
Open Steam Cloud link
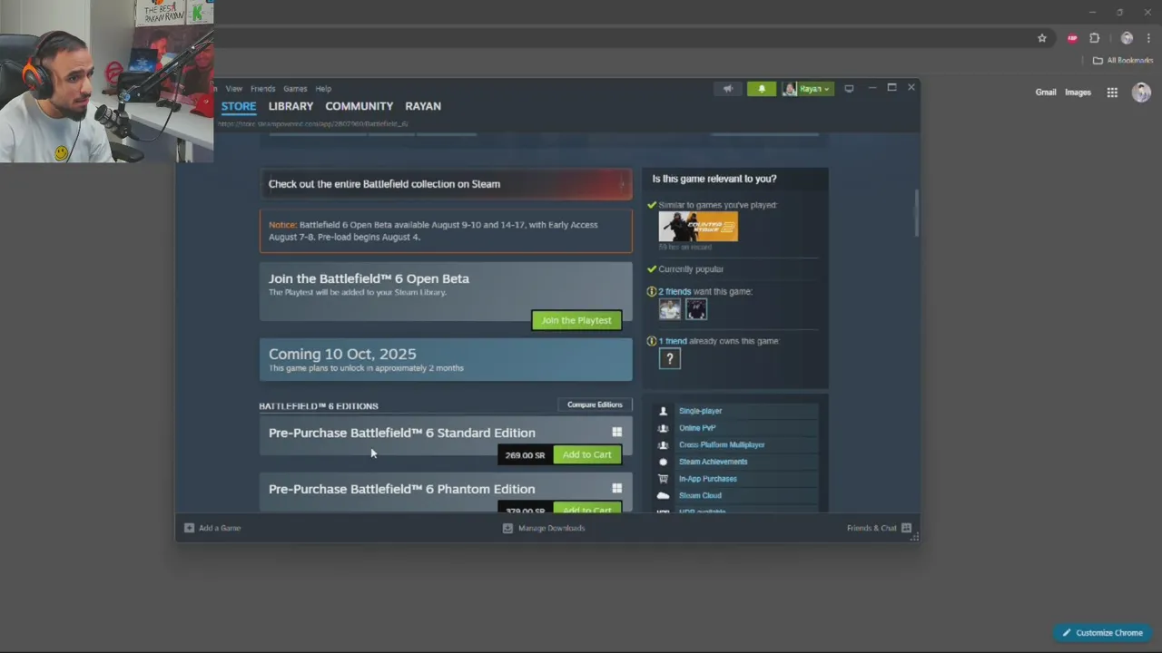click(701, 495)
